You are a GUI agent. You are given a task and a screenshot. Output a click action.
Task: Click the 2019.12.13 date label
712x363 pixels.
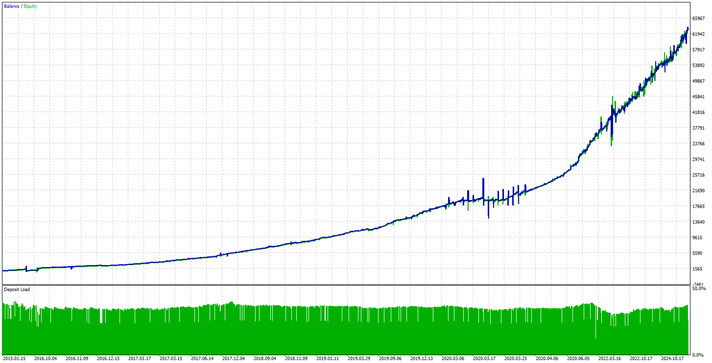tap(422, 359)
